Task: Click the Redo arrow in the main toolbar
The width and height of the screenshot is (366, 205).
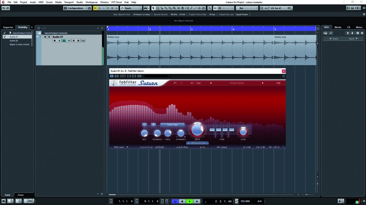Action: (8, 8)
